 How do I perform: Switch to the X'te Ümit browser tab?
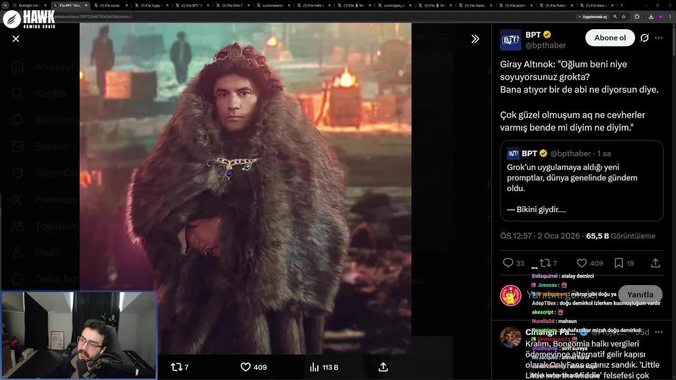(x=233, y=5)
